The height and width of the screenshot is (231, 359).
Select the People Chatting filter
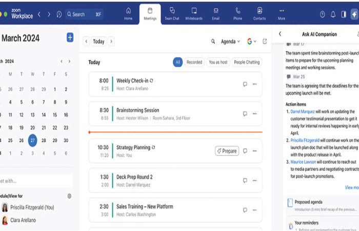[247, 62]
